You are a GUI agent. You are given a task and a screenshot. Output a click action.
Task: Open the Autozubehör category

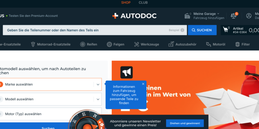(x=182, y=45)
